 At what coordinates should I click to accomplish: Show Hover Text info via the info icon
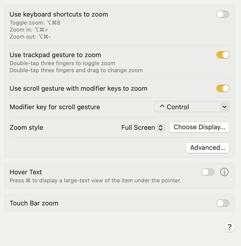[x=224, y=172]
